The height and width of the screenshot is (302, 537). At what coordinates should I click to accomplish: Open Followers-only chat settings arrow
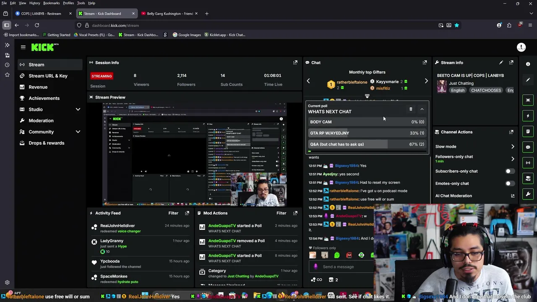pos(513,159)
